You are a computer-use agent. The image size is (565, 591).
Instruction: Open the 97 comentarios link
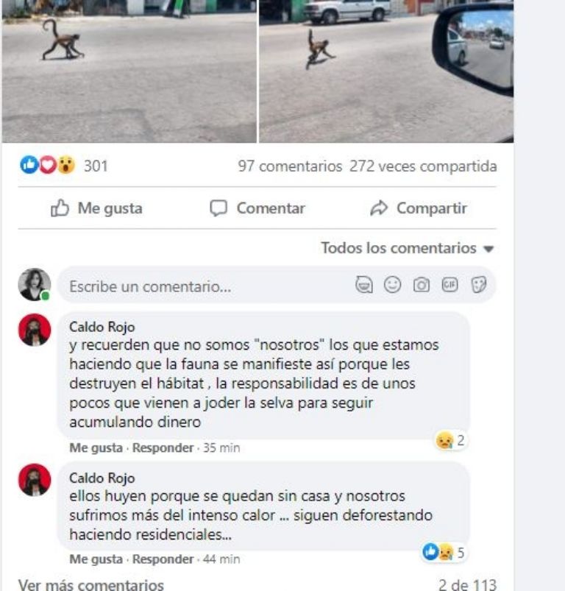point(290,166)
